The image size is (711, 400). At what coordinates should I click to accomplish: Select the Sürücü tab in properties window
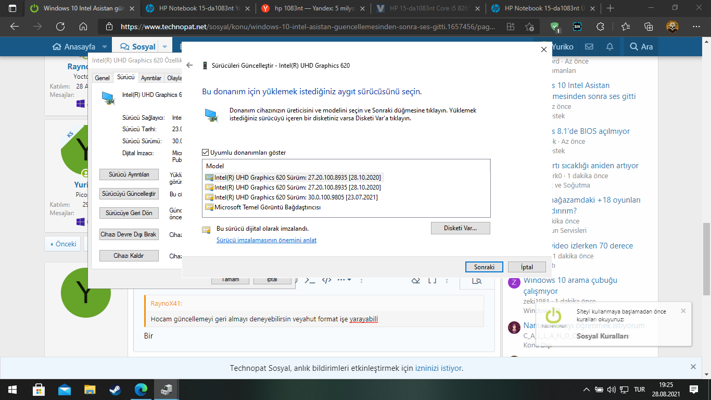point(126,77)
